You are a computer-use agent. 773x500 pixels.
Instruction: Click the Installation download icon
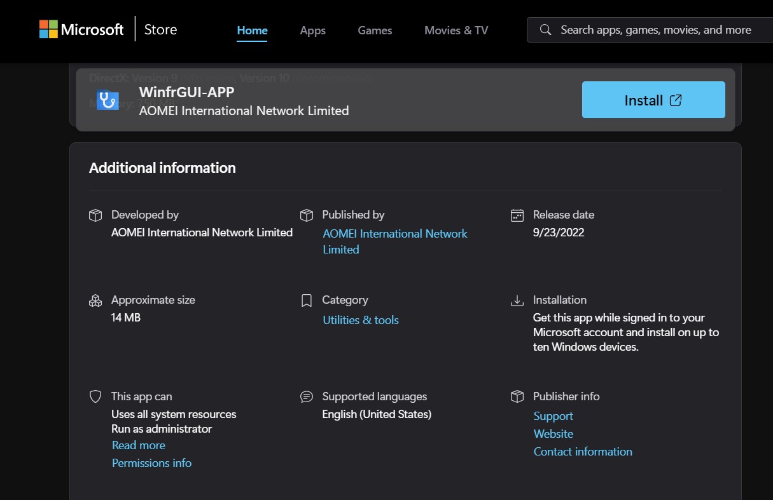pos(517,301)
